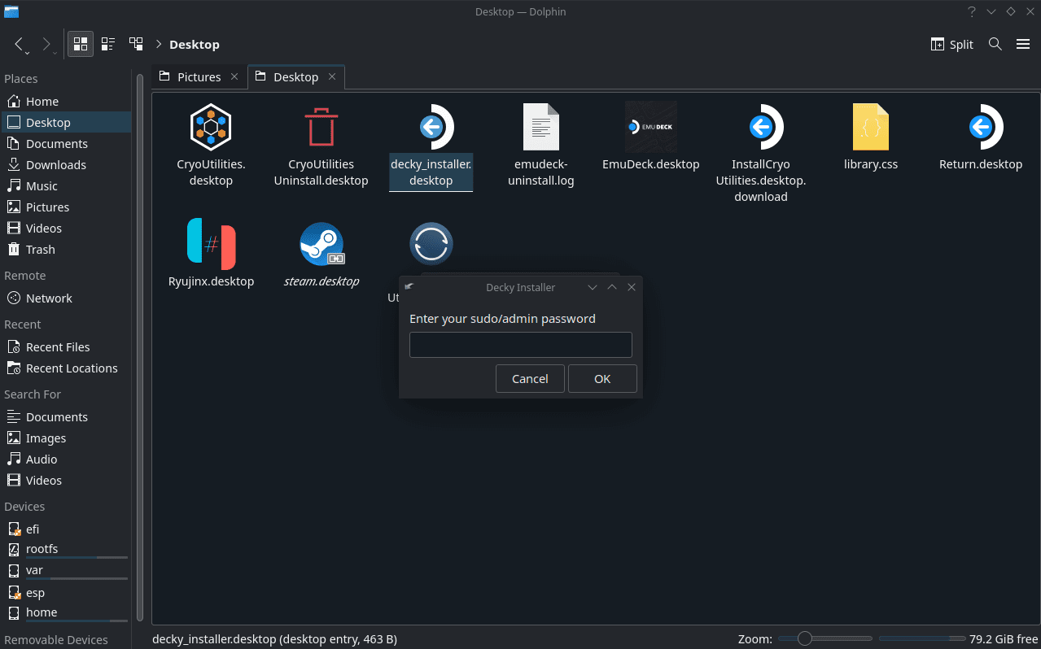
Task: Switch to the Pictures tab
Action: pyautogui.click(x=199, y=76)
